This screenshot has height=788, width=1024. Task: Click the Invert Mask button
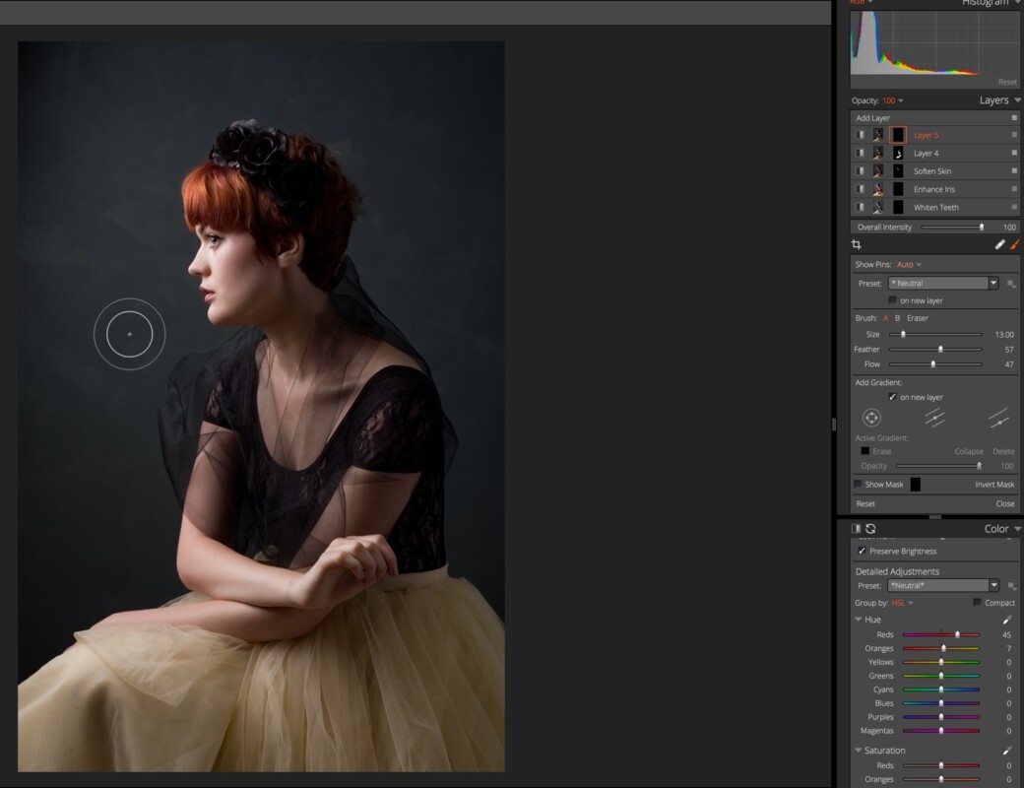pos(993,485)
